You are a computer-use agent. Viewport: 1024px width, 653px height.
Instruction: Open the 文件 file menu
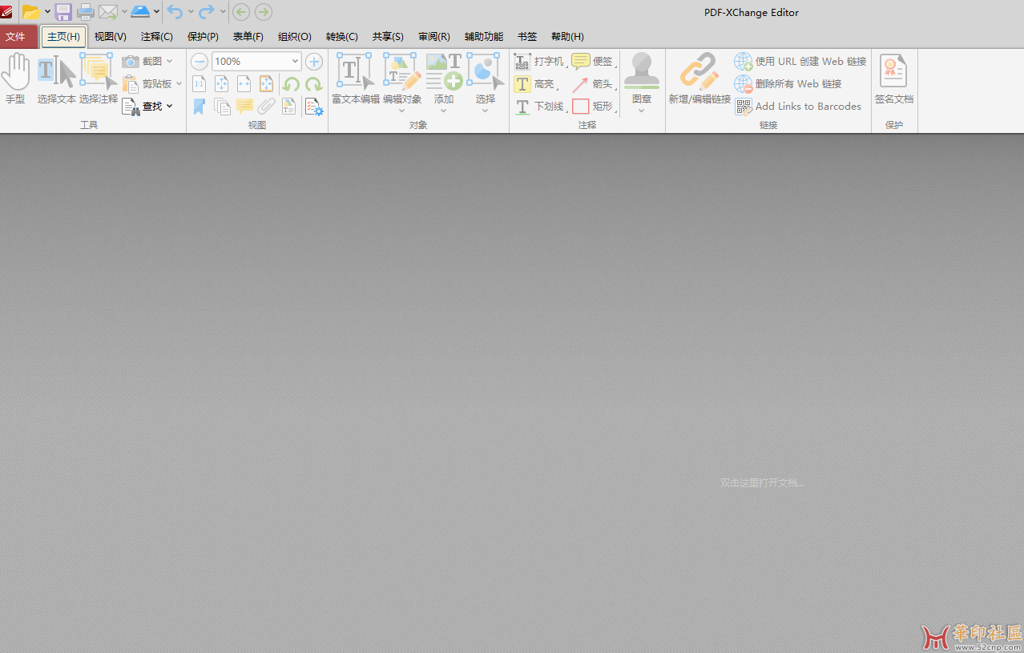click(17, 36)
